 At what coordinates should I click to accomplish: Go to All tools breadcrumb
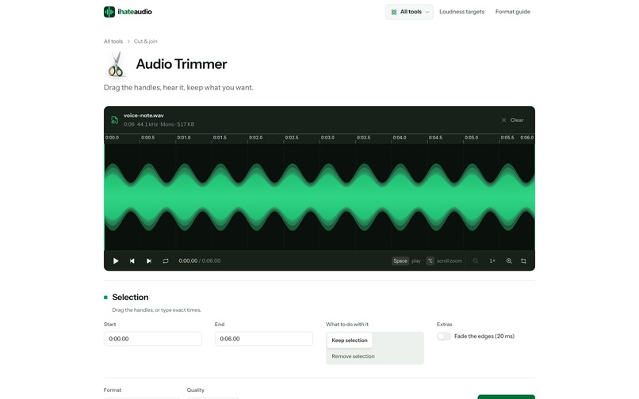click(113, 41)
